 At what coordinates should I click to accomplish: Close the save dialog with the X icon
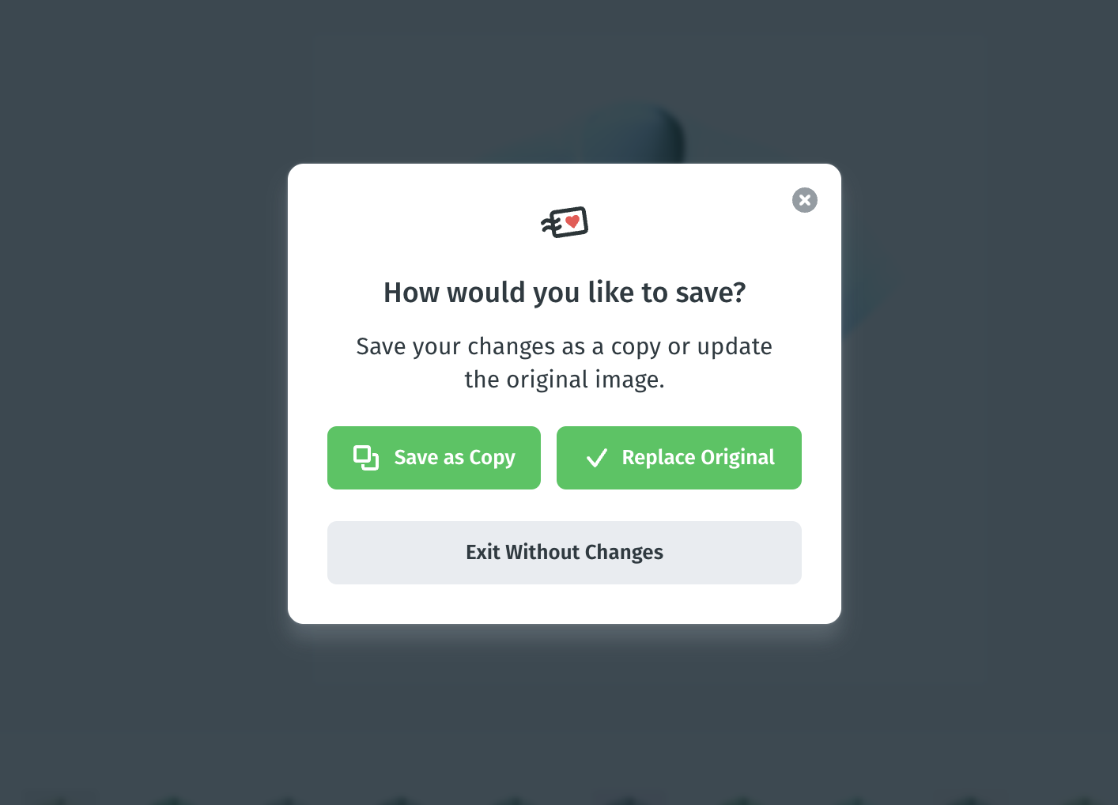point(804,200)
